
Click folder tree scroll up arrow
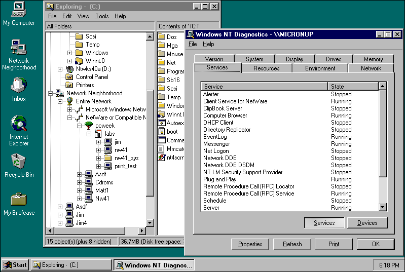pos(150,36)
